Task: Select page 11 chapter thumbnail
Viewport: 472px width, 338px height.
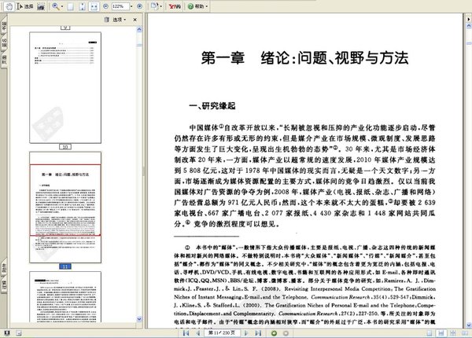Action: pos(65,208)
